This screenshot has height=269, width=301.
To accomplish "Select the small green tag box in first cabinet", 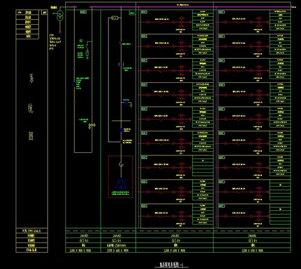I will 83,12.
